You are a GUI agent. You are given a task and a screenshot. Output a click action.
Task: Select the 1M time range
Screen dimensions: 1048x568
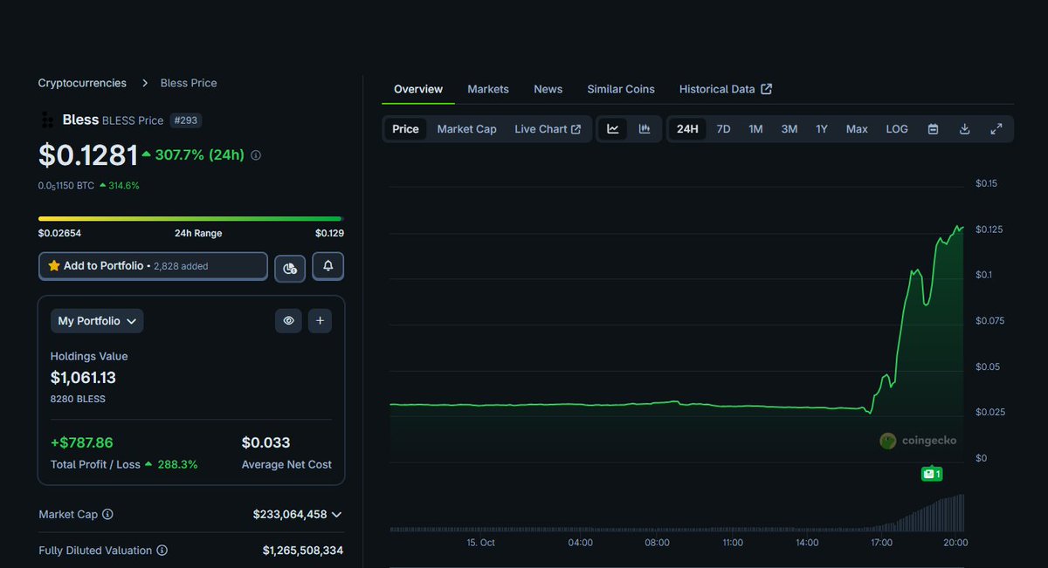755,129
